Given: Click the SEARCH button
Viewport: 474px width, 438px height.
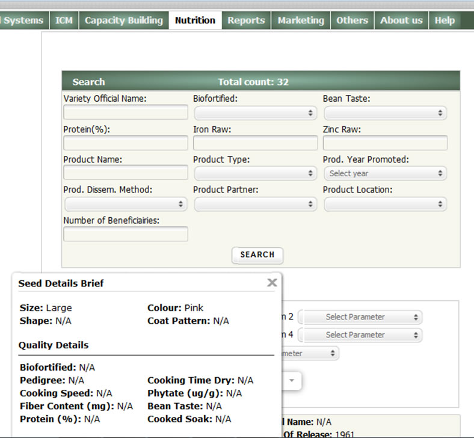Looking at the screenshot, I should (x=257, y=254).
